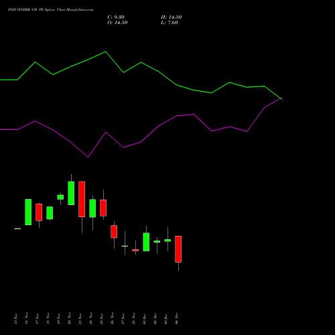Click the lowest dip of the purple line
This screenshot has width=335, height=335.
click(x=88, y=157)
